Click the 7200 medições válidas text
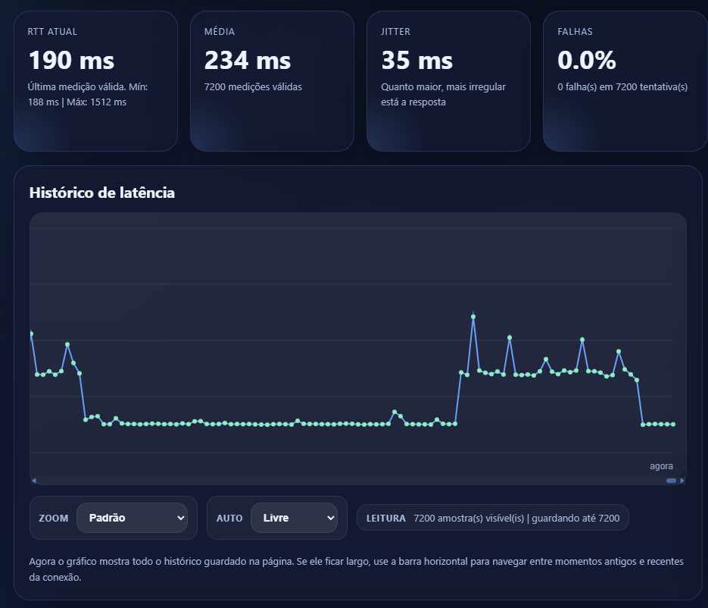This screenshot has height=608, width=708. (x=252, y=86)
